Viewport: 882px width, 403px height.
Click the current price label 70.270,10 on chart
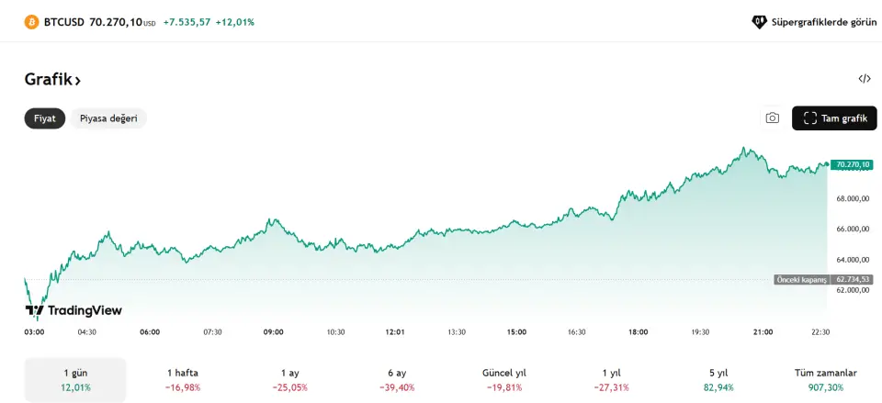pyautogui.click(x=852, y=164)
